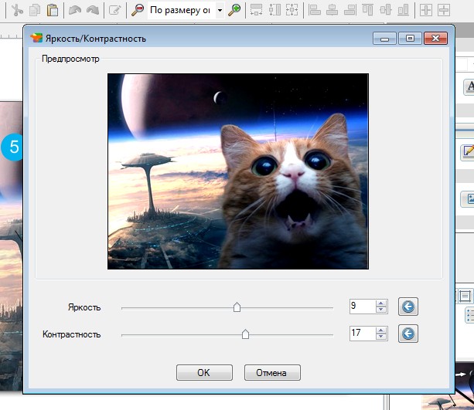Click the zoom in magnifier icon
The height and width of the screenshot is (410, 474).
pyautogui.click(x=234, y=10)
